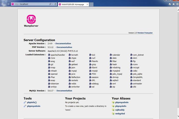Open phpmyadmin under Tools
179x119 pixels.
coord(33,106)
